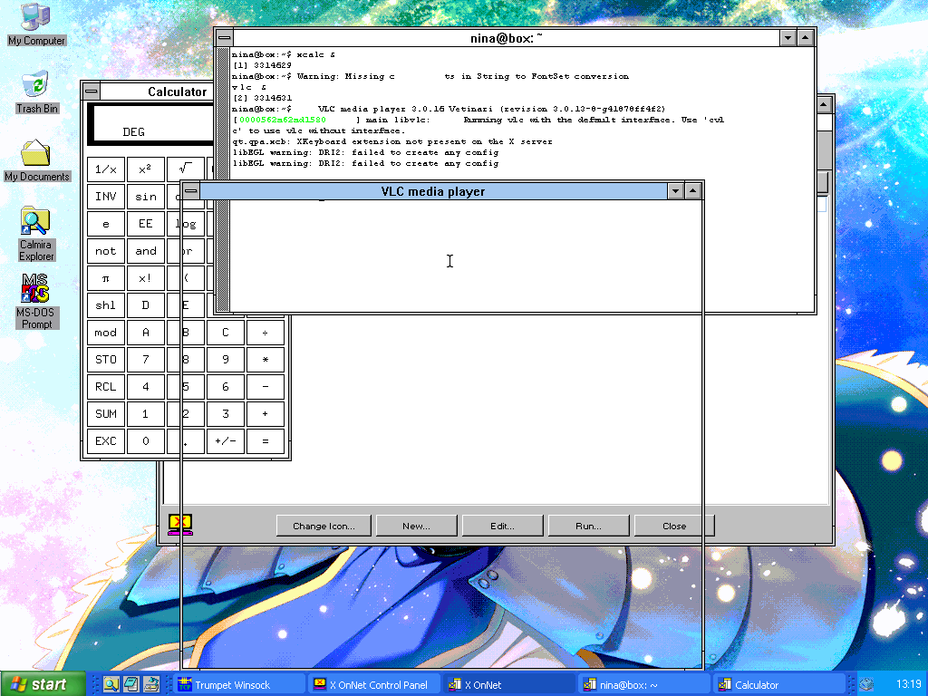Switch to Trumpet Winsock in the taskbar
This screenshot has height=696, width=928.
pos(239,685)
